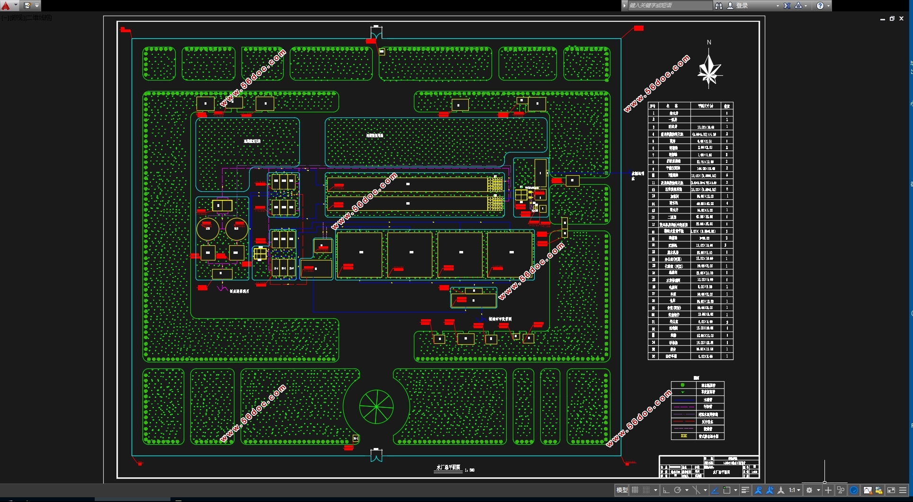Open object snap settings dropdown arrow
This screenshot has height=502, width=913.
[735, 490]
